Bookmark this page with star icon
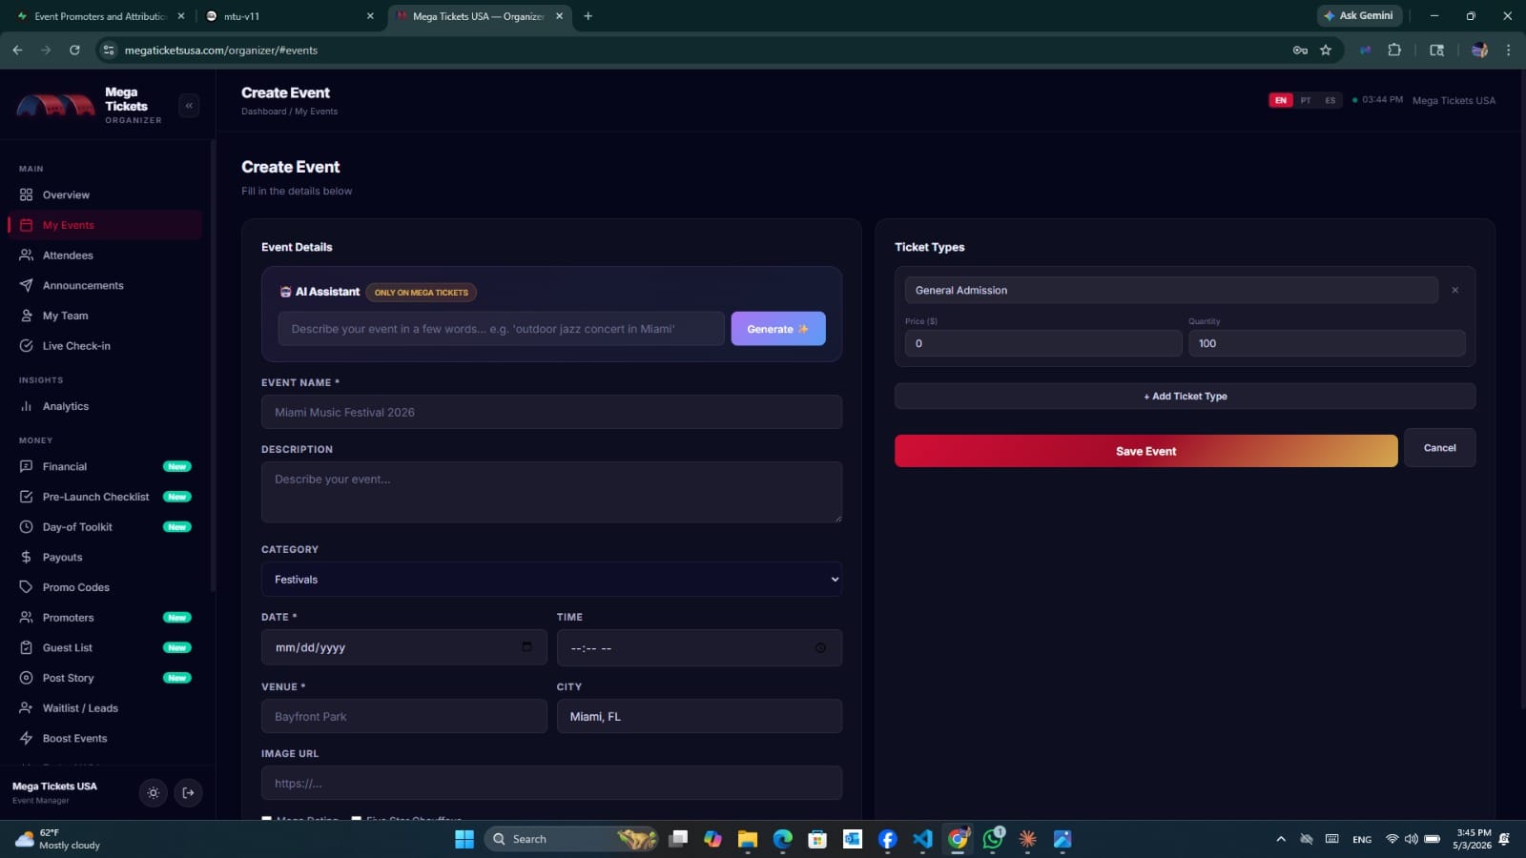Screen dimensions: 1526x858 pos(1326,50)
